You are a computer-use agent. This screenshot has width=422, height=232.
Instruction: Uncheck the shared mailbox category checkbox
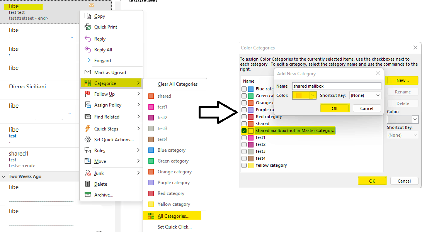point(244,130)
